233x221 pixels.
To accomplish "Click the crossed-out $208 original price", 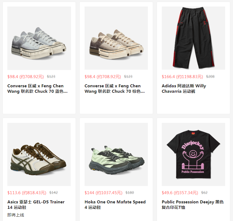I will click(210, 77).
